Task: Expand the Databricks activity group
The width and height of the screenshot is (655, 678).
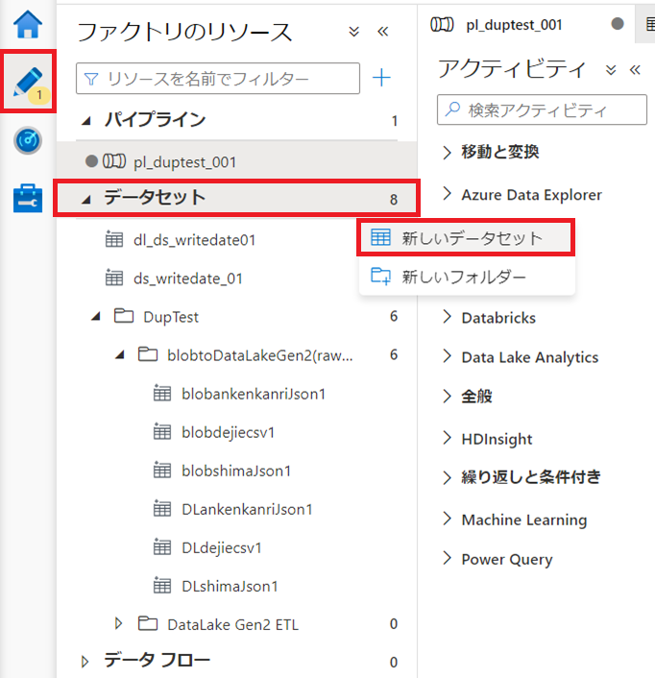Action: tap(447, 317)
